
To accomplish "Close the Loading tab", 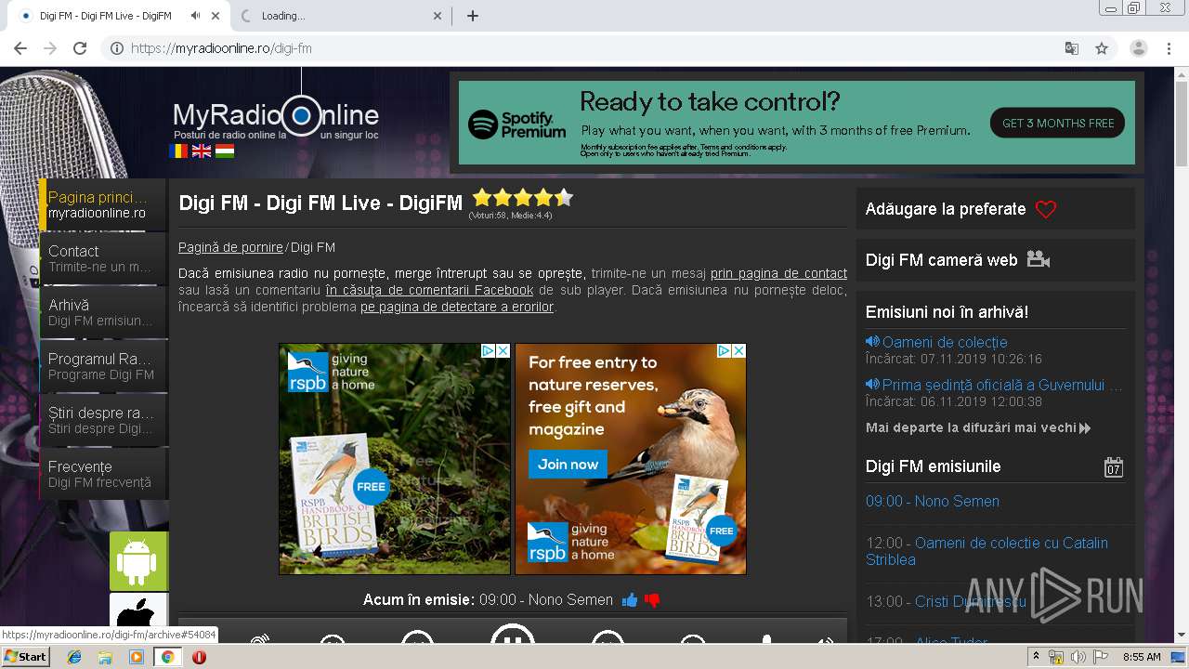I will [438, 16].
